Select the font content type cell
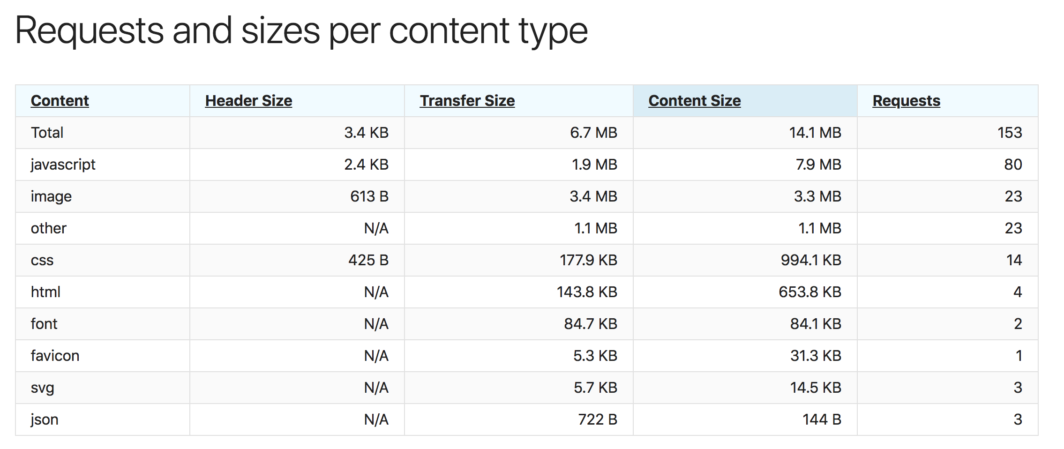This screenshot has height=449, width=1064. click(44, 324)
